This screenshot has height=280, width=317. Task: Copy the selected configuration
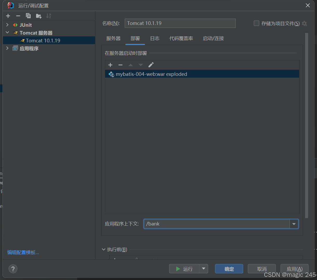point(28,16)
